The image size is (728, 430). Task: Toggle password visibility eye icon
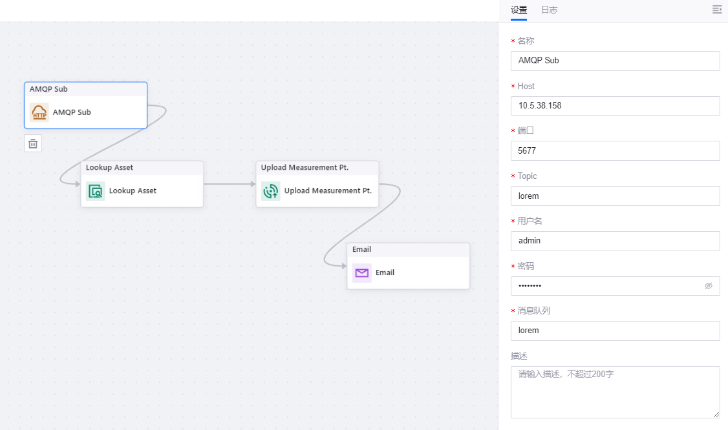click(x=709, y=286)
